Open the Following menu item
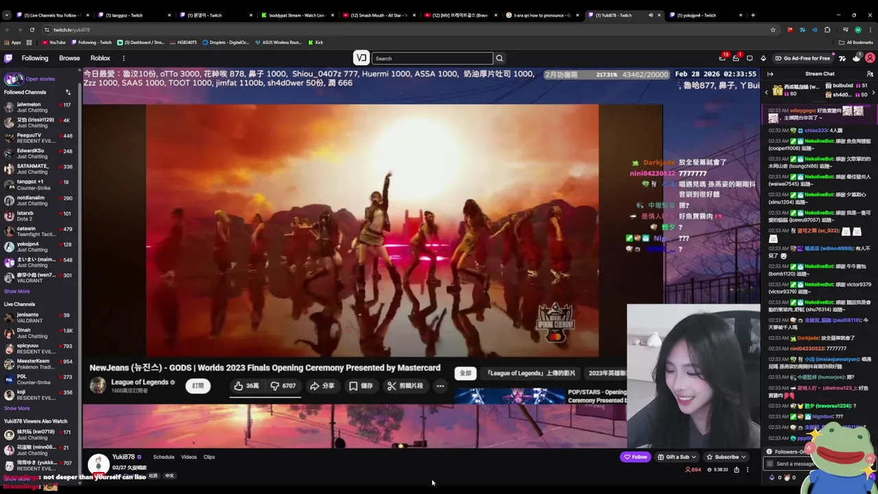Image resolution: width=878 pixels, height=494 pixels. pos(35,58)
